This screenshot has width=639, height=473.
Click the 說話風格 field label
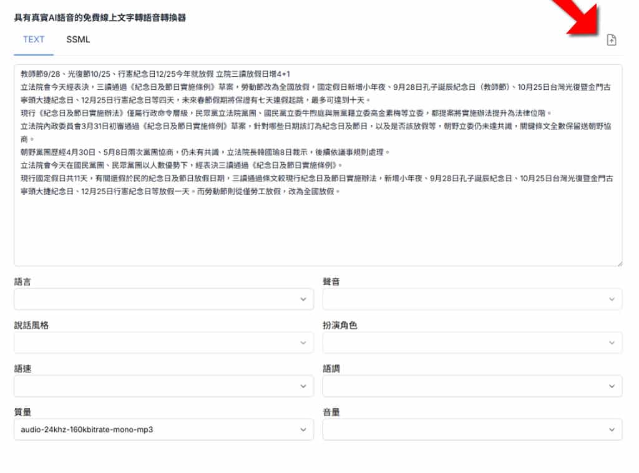pos(31,325)
